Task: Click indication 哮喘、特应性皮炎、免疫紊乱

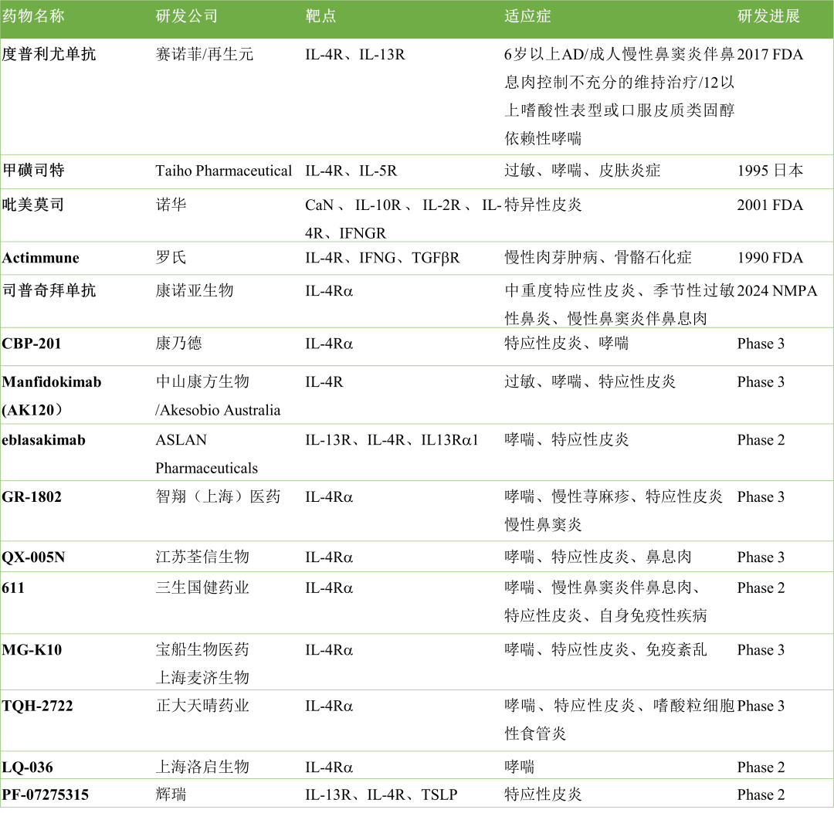Action: click(606, 650)
